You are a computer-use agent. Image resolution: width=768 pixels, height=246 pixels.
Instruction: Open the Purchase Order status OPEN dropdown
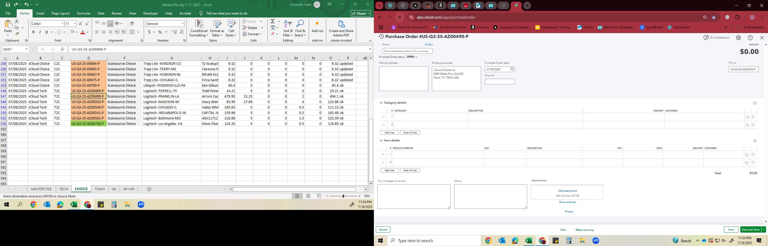412,57
